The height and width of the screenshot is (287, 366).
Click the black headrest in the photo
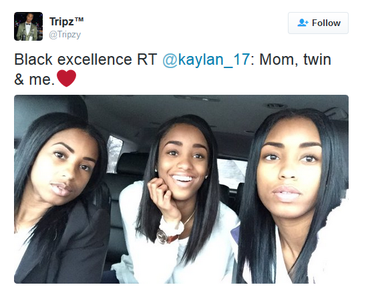131,164
